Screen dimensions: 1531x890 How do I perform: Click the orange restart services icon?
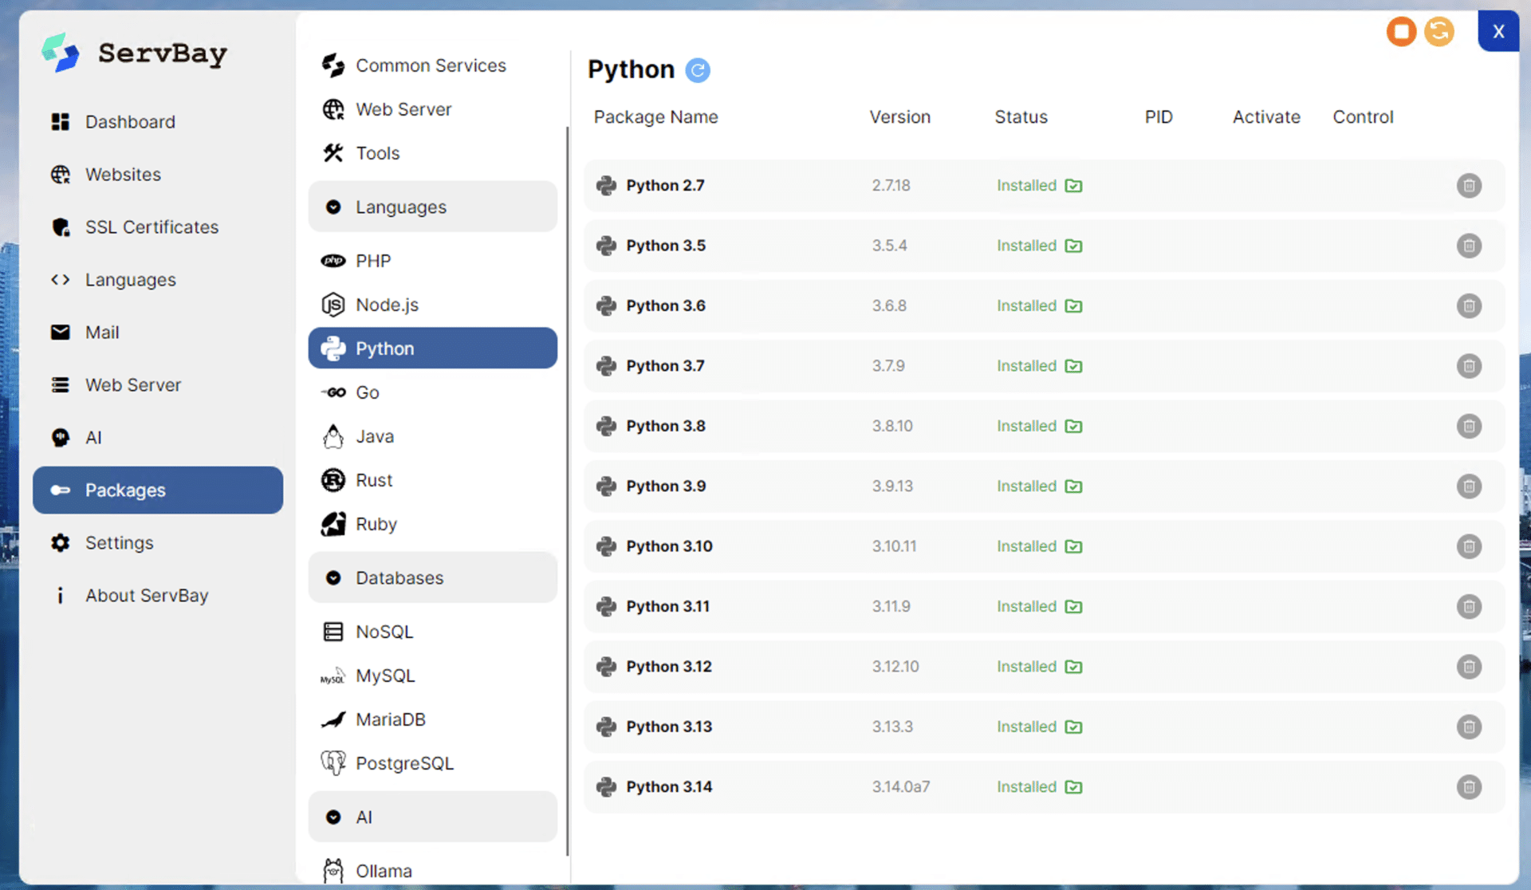[1439, 32]
